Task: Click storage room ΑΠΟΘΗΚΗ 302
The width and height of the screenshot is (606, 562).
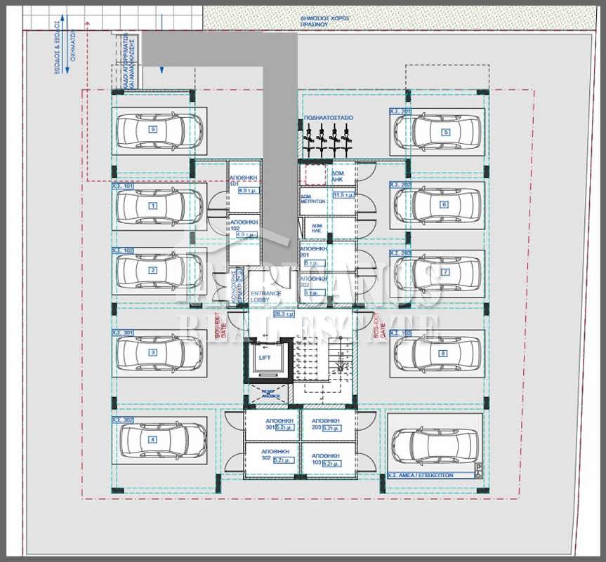Action: [x=272, y=457]
